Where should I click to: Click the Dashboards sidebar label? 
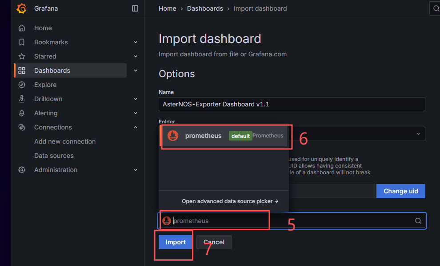pyautogui.click(x=52, y=70)
